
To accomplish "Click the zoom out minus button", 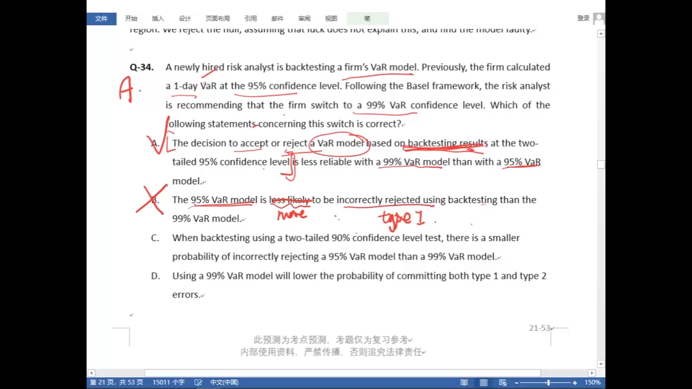I will [x=516, y=383].
